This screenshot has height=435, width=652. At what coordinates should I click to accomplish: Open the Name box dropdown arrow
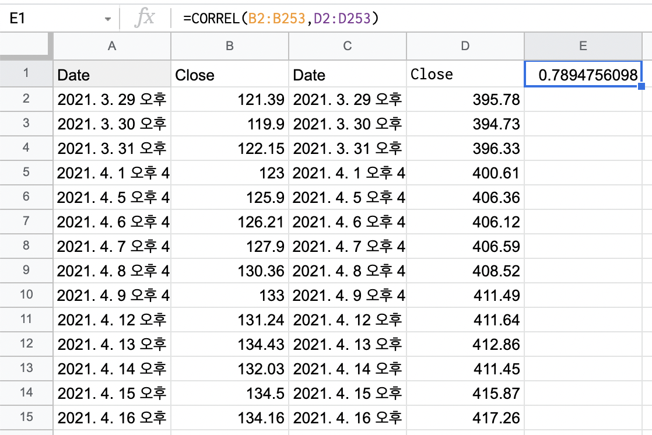(108, 19)
